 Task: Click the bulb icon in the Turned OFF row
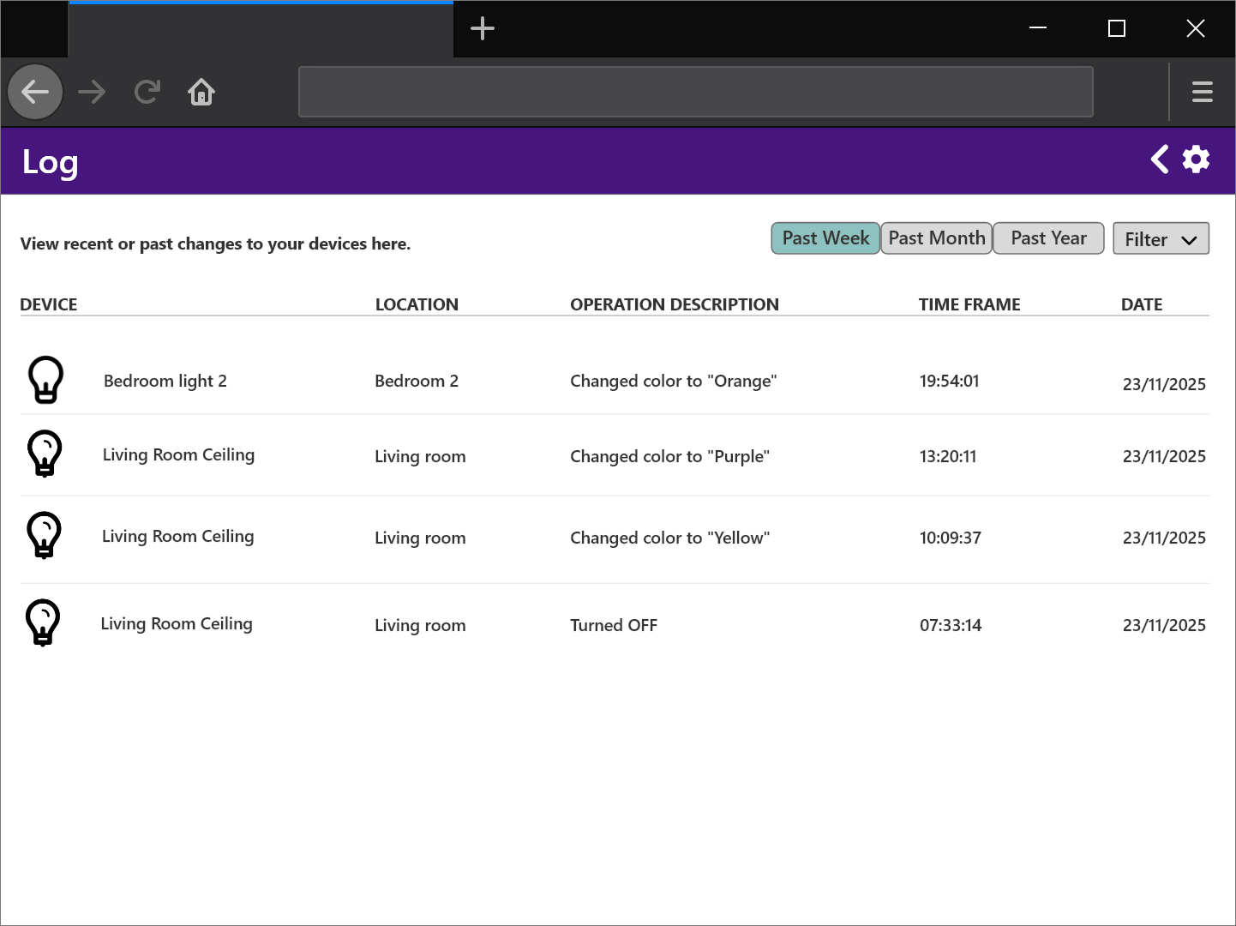point(43,622)
